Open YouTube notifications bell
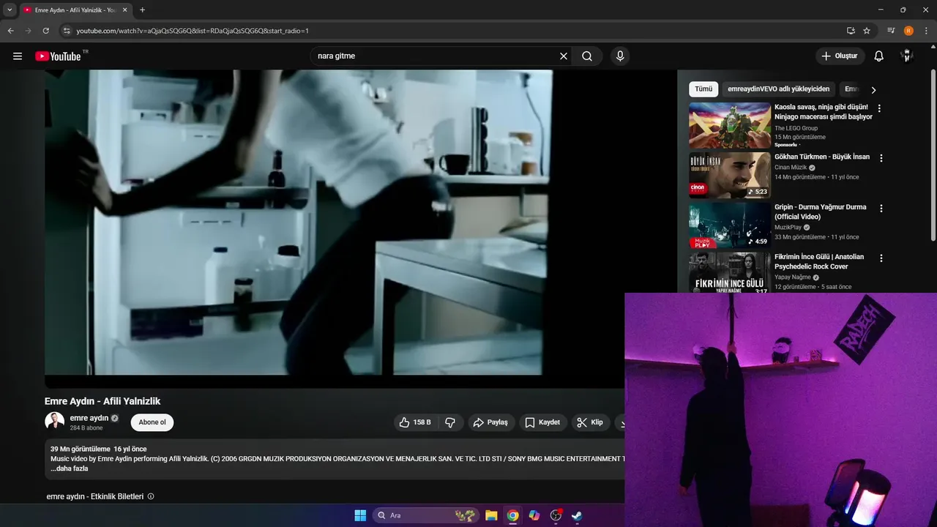Screen dimensions: 937x527 (879, 56)
